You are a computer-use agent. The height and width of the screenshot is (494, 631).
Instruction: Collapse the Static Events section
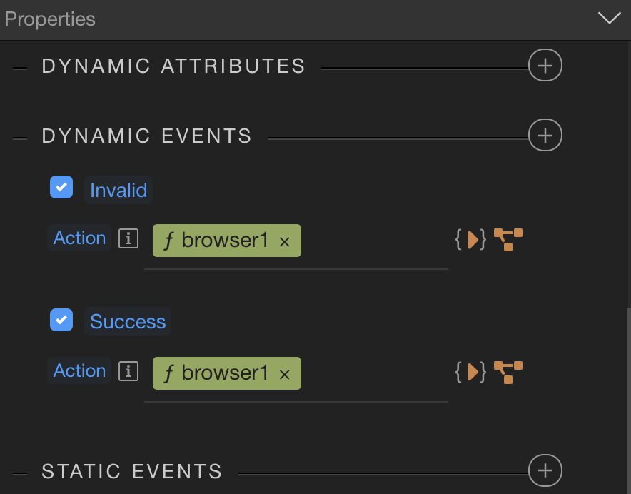pos(20,474)
